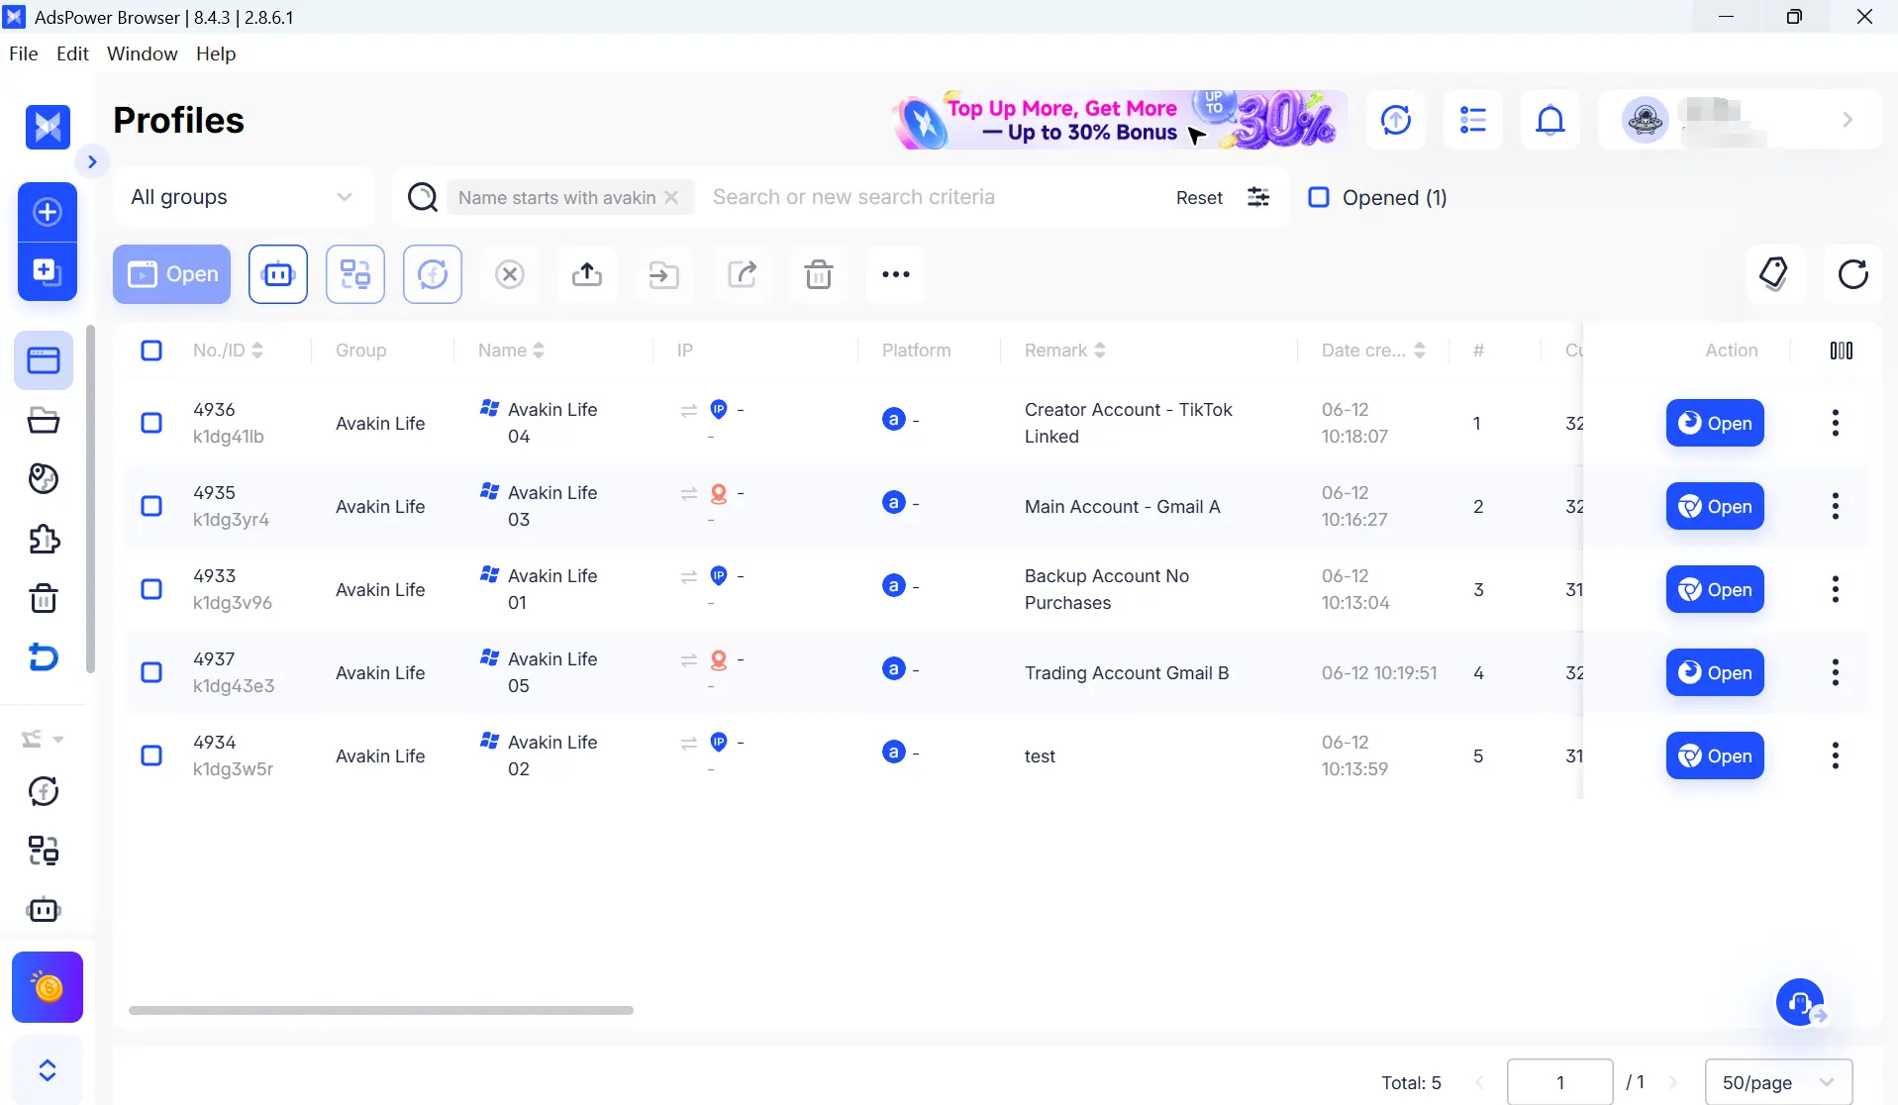
Task: Click the tag label icon
Action: coord(1774,274)
